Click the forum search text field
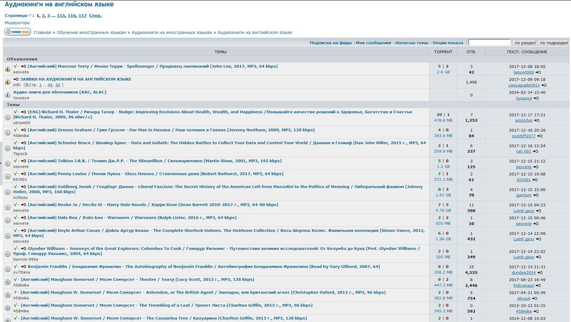571x322 pixels. (x=489, y=43)
